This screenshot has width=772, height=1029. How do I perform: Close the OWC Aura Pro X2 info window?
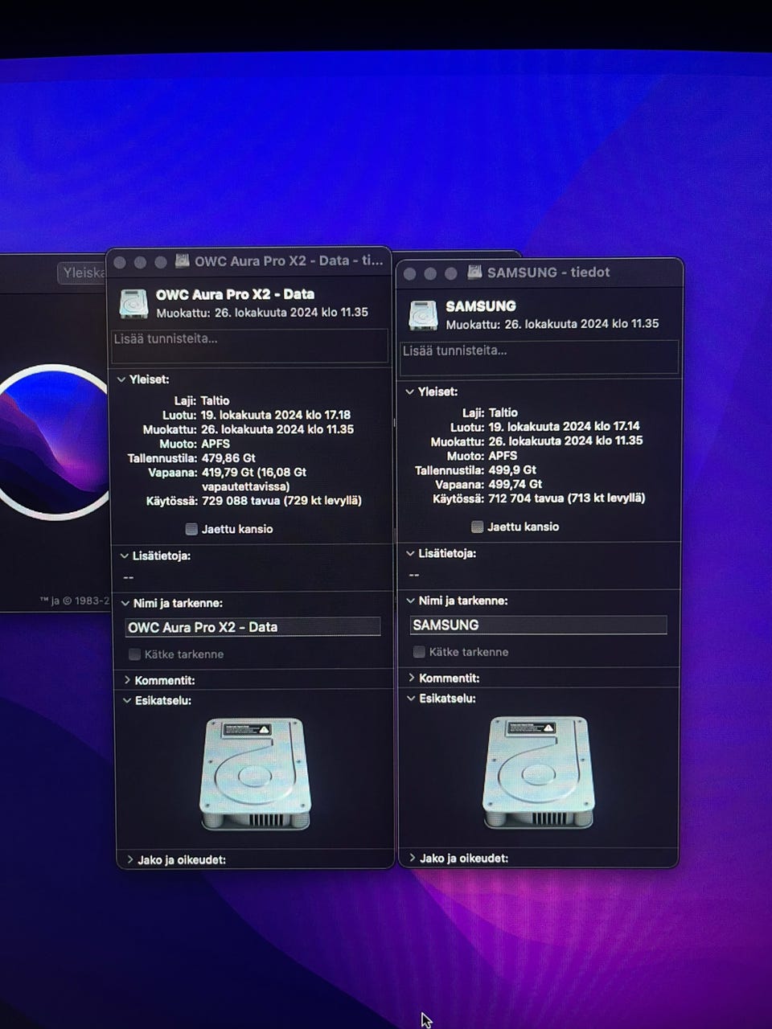point(120,262)
